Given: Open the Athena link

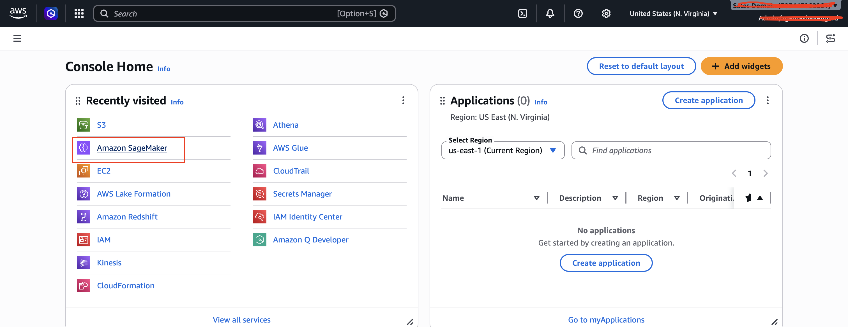Looking at the screenshot, I should (x=286, y=125).
